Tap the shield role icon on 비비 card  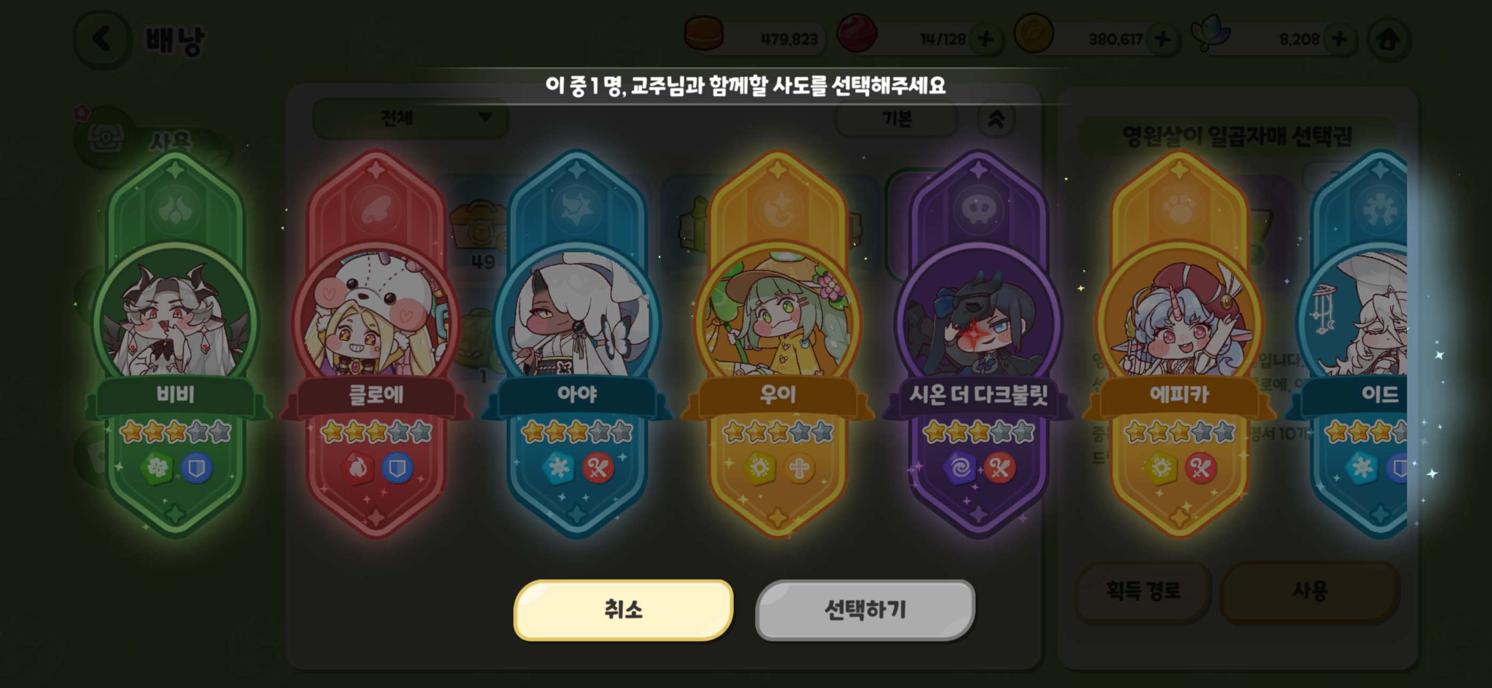pos(197,467)
